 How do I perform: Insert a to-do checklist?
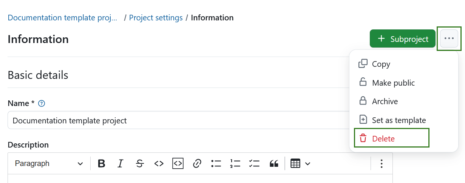point(255,163)
